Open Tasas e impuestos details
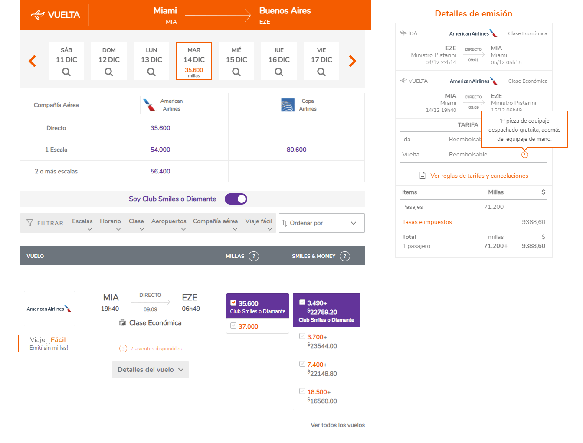This screenshot has width=583, height=443. pyautogui.click(x=427, y=222)
